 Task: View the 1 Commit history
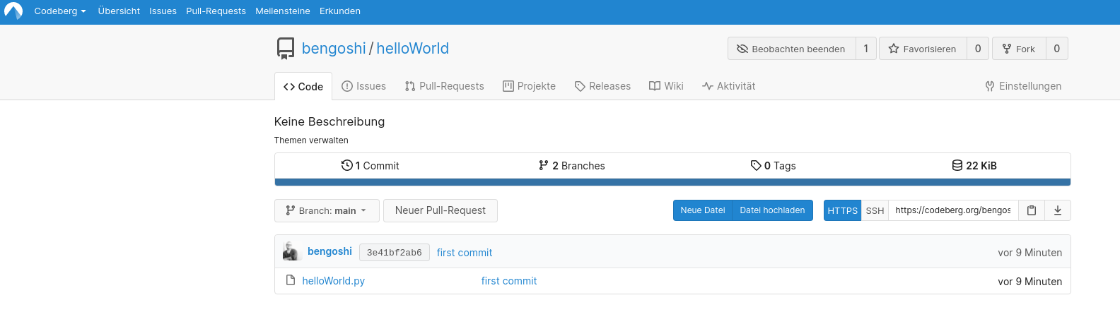coord(370,166)
